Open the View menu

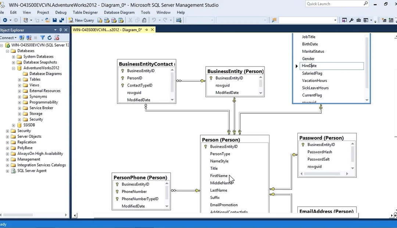(x=27, y=12)
